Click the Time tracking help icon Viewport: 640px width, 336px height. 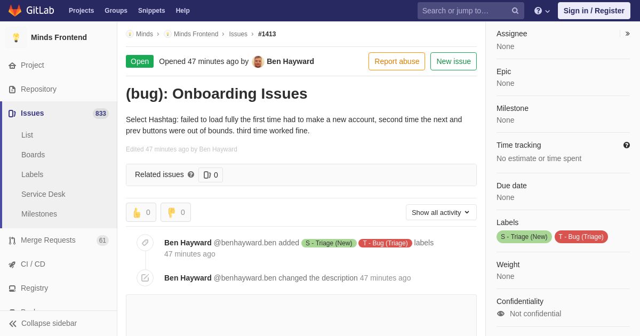(x=627, y=145)
